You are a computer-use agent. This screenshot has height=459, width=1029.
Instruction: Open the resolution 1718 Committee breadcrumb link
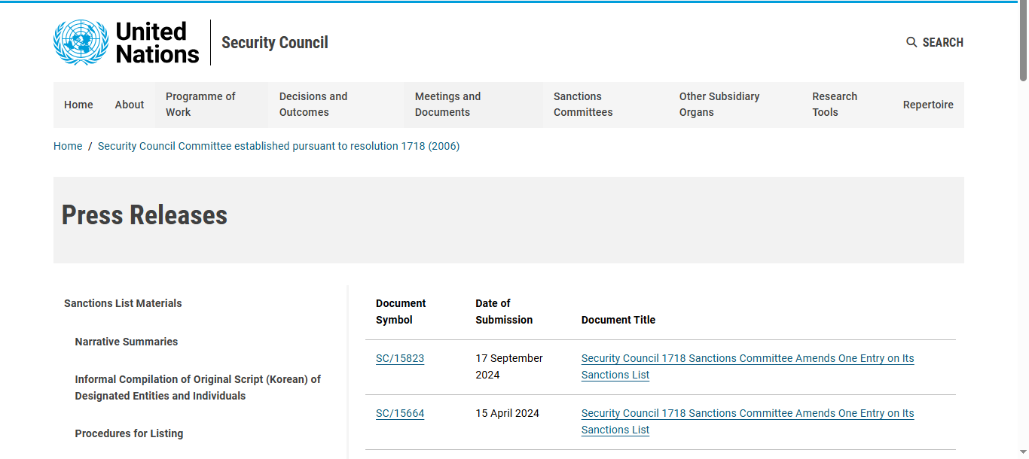point(279,146)
